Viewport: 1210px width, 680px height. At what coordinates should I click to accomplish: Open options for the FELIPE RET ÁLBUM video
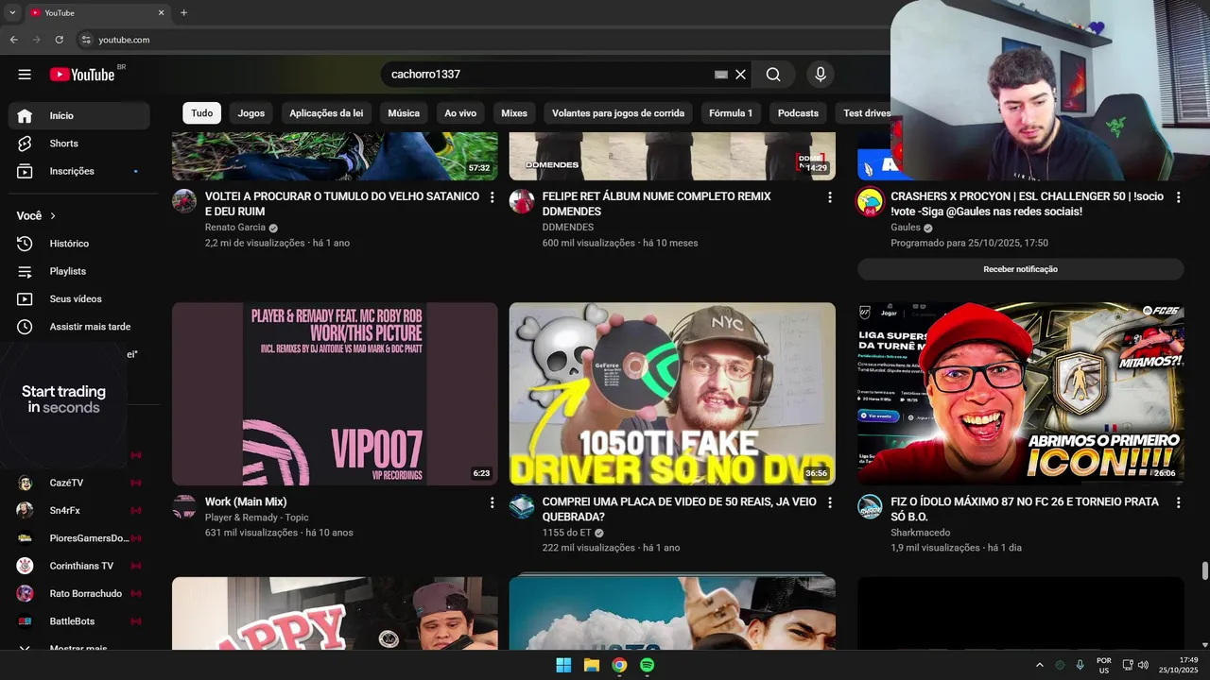tap(829, 197)
